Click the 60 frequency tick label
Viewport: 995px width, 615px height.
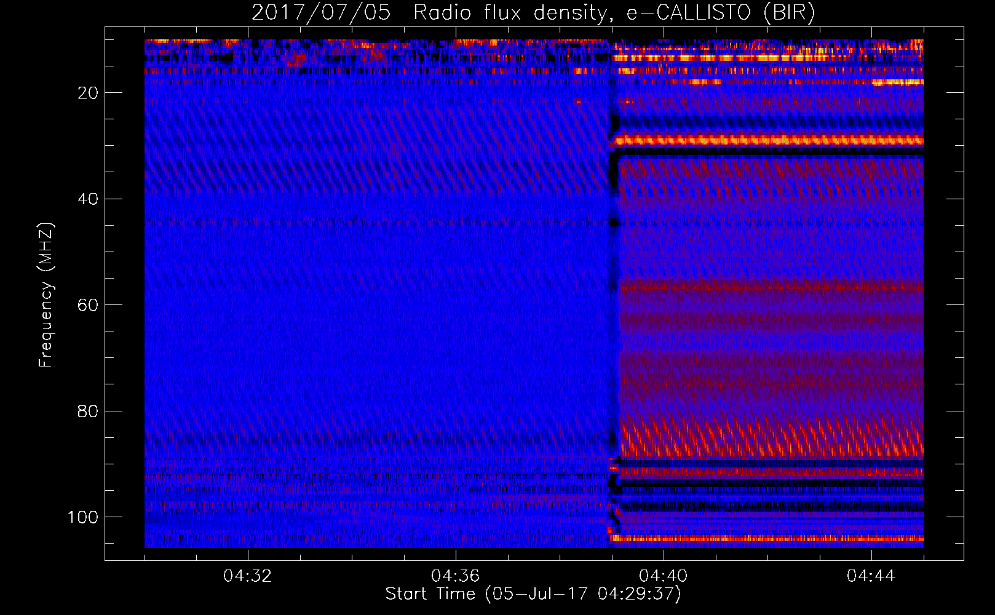point(89,305)
